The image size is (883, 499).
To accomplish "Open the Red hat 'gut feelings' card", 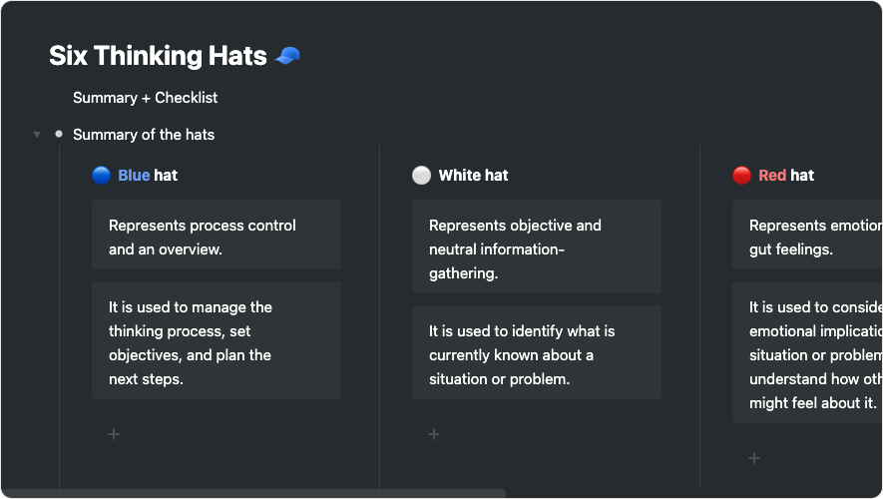I will coord(806,235).
